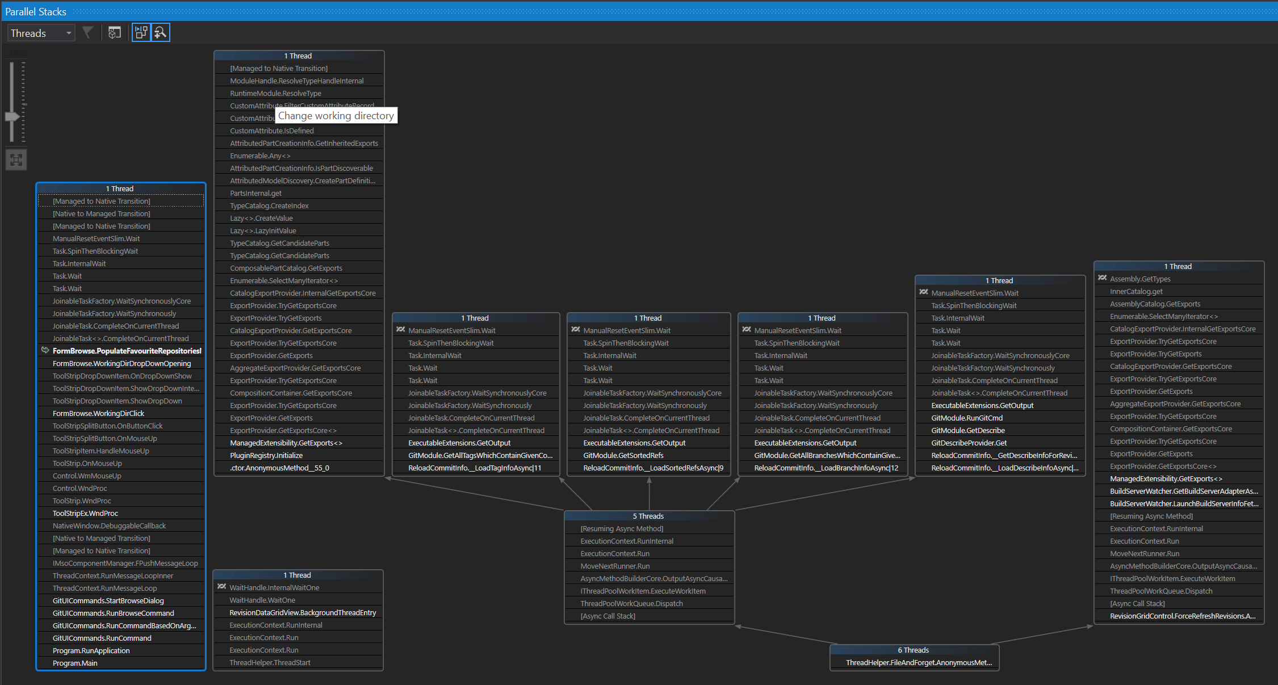The height and width of the screenshot is (685, 1278).
Task: Click the current-frame arrow icon beside FormBrowse.PopulateFavouriteRepositories
Action: (x=45, y=351)
